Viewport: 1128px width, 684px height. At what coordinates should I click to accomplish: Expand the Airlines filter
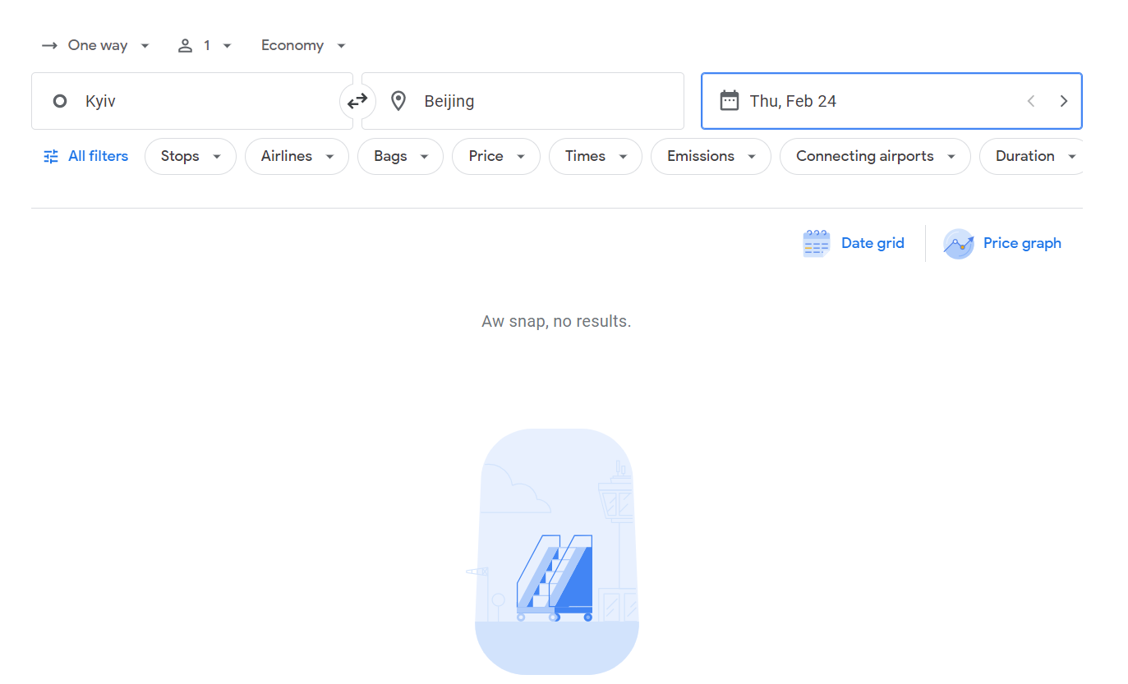[x=297, y=156]
